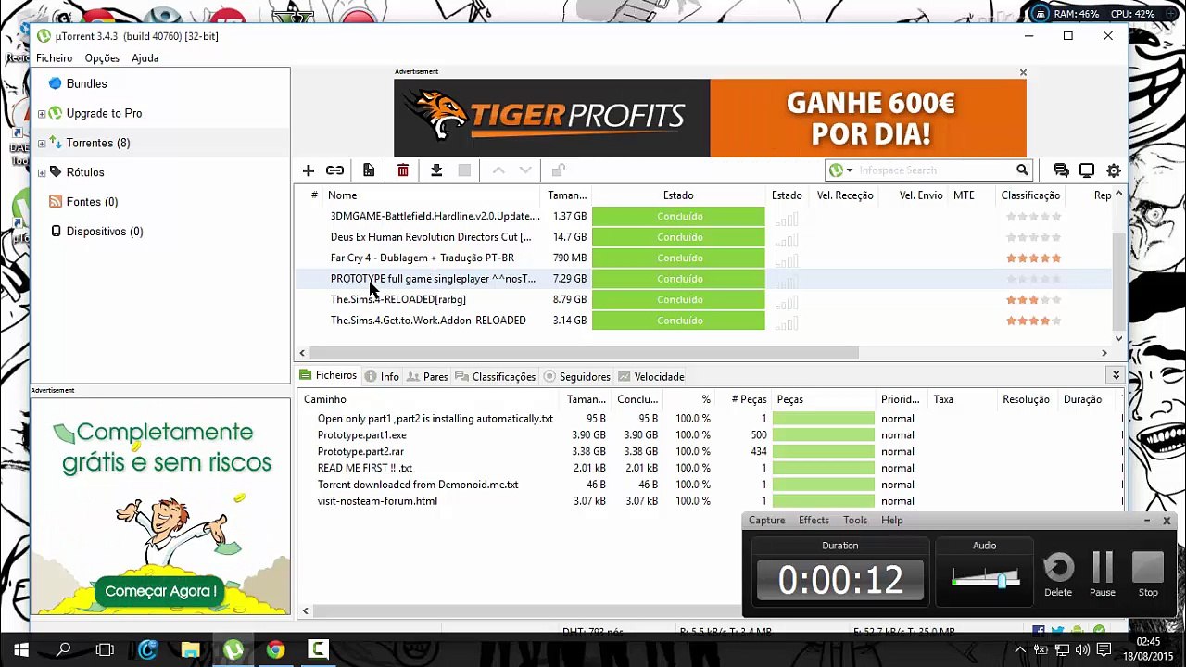Open File Explorer from taskbar
Screen dimensions: 1186x667
(190, 649)
